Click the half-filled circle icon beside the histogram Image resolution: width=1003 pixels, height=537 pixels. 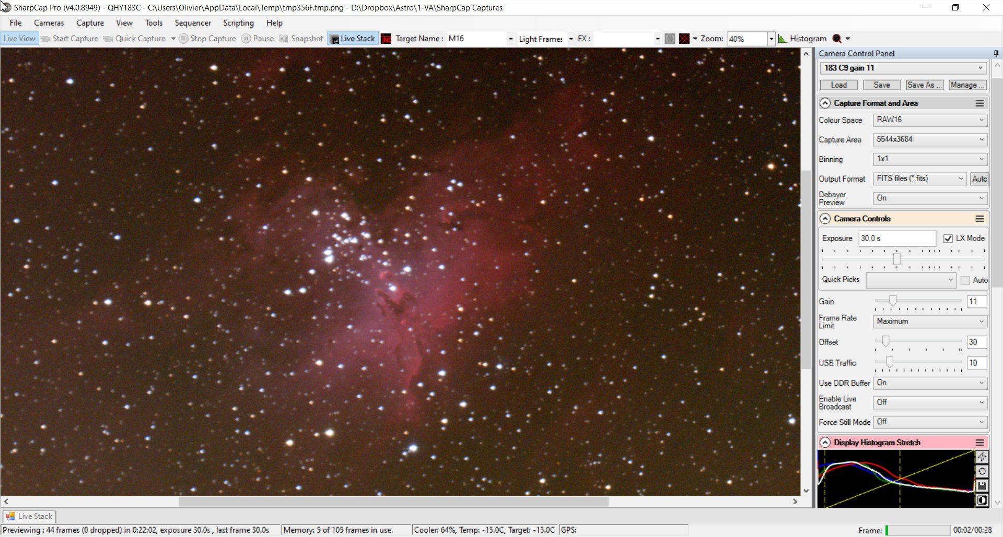(982, 500)
